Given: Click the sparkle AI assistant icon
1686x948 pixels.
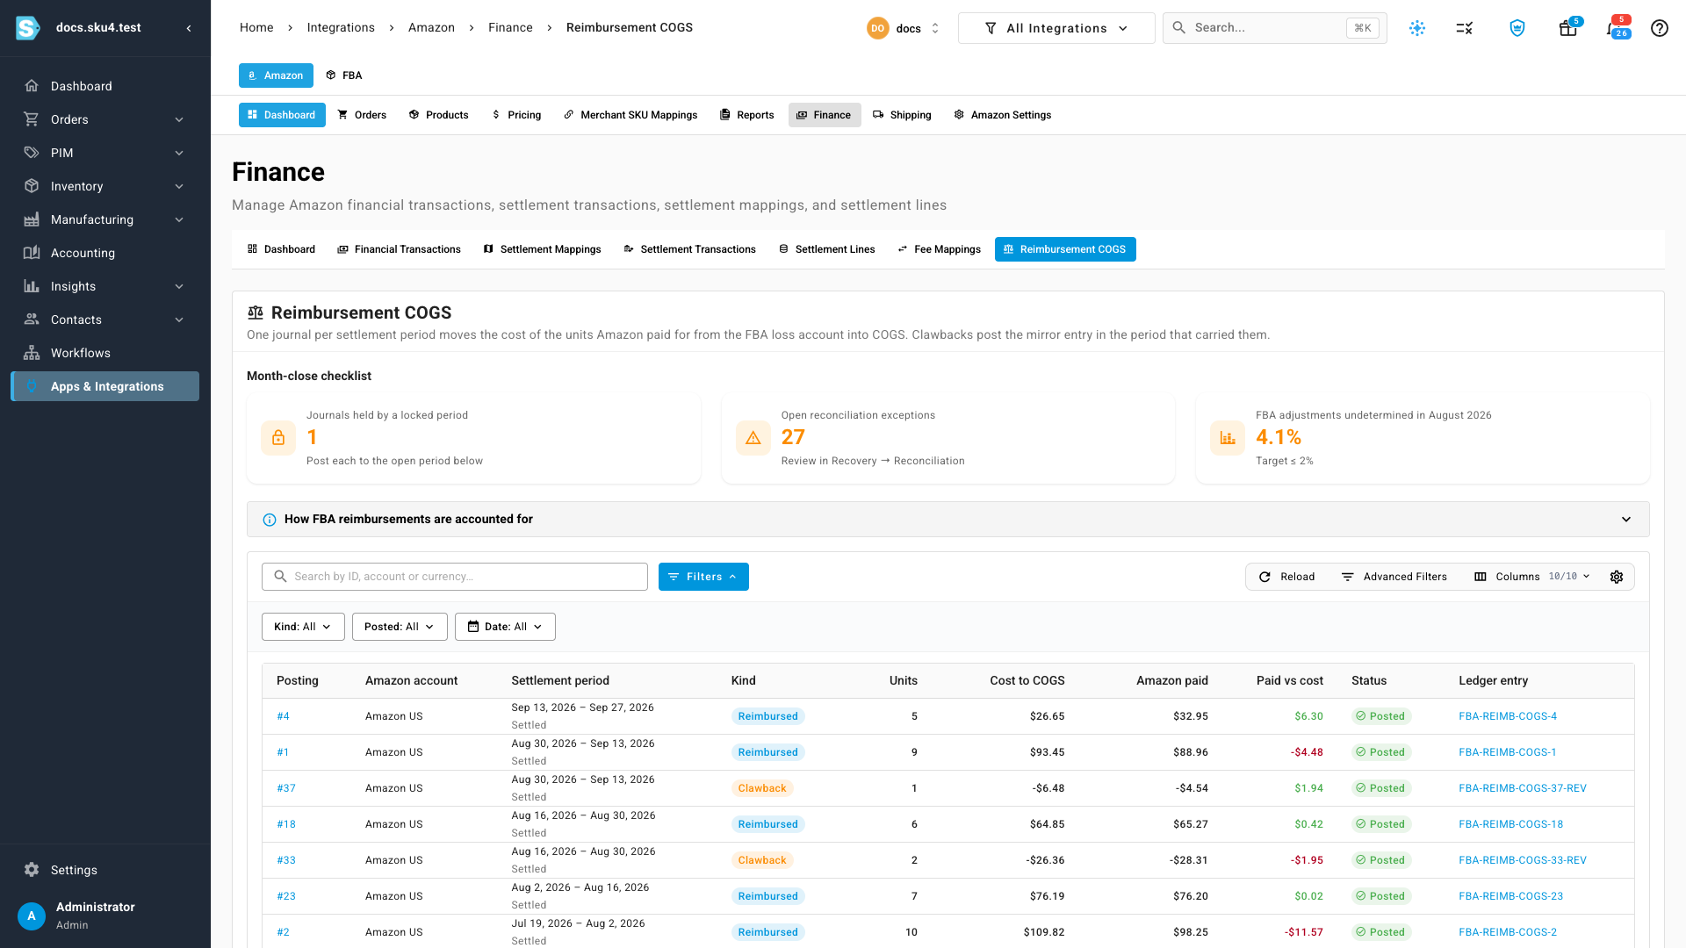Looking at the screenshot, I should [x=1416, y=28].
